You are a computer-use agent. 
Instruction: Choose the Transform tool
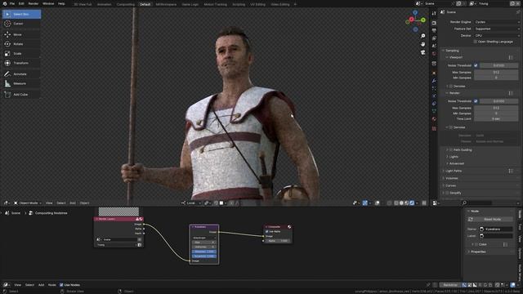22,63
